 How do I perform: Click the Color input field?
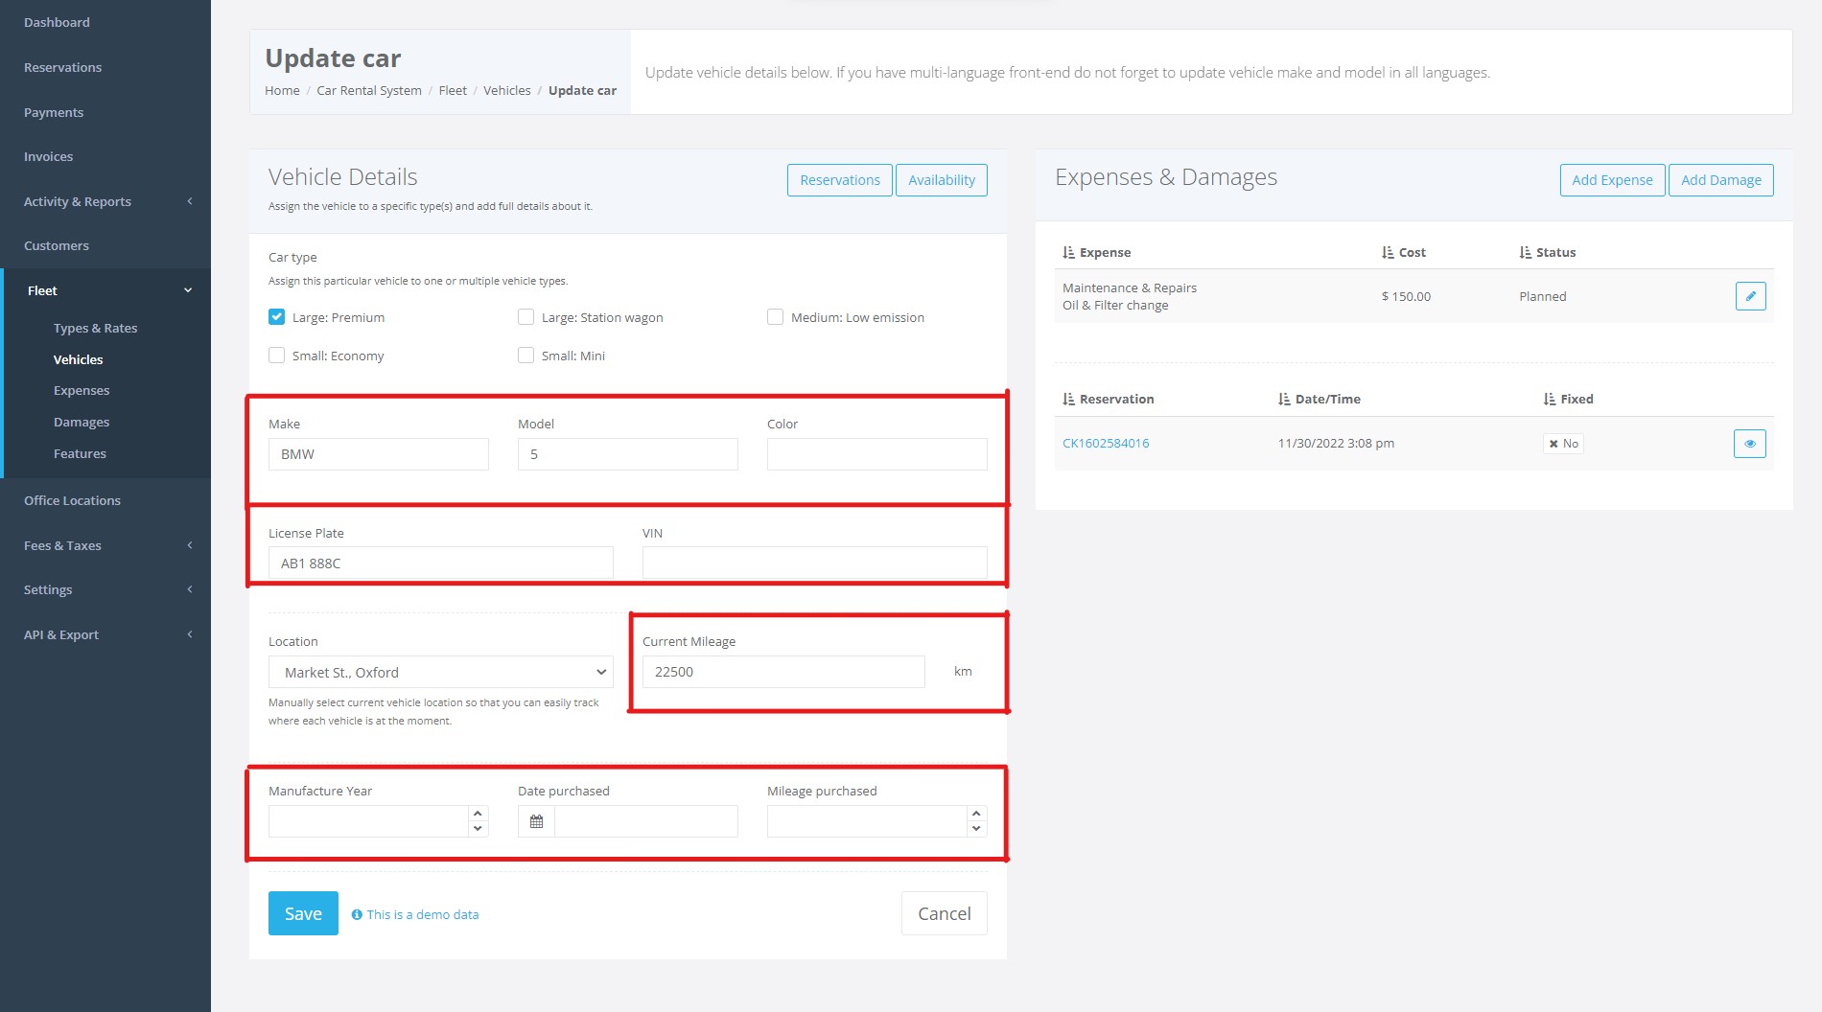[x=877, y=454]
